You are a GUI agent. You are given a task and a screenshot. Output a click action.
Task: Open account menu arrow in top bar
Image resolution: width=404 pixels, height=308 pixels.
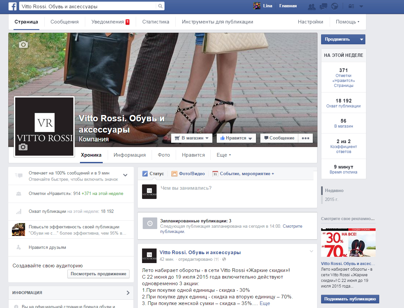tap(361, 6)
